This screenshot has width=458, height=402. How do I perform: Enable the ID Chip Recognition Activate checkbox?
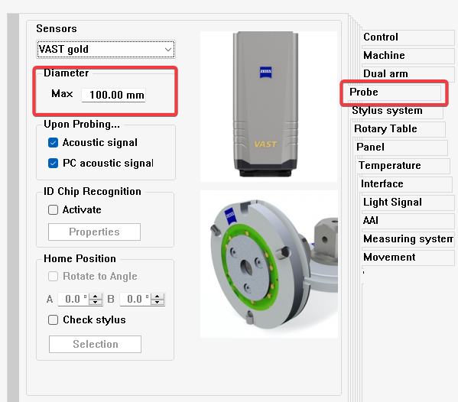click(x=53, y=209)
